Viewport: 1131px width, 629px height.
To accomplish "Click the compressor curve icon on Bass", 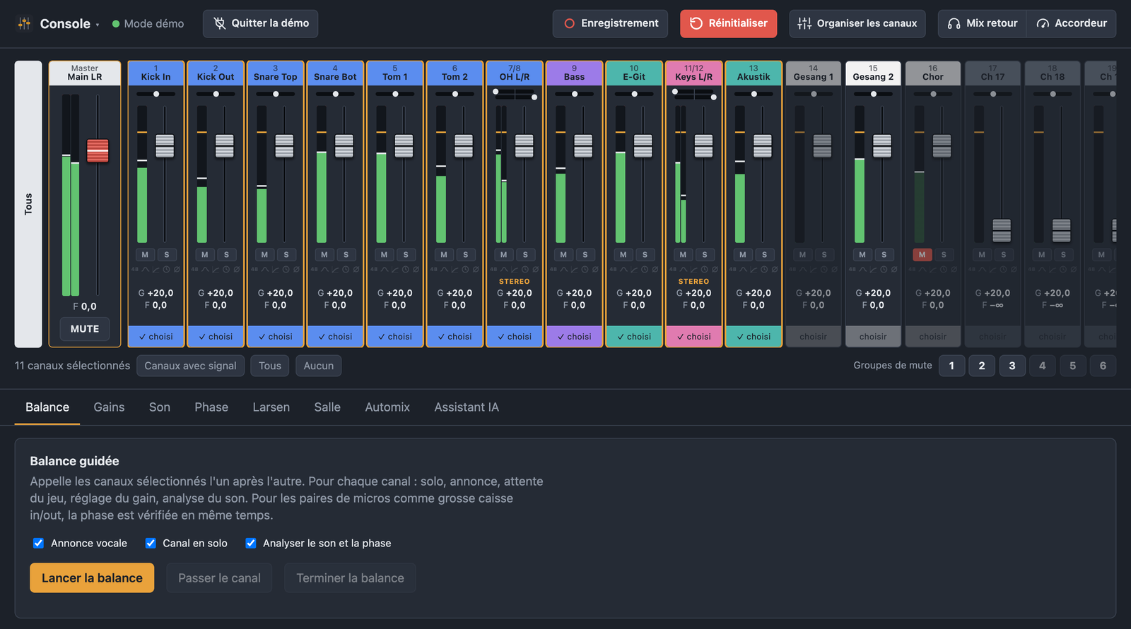I will tap(574, 270).
